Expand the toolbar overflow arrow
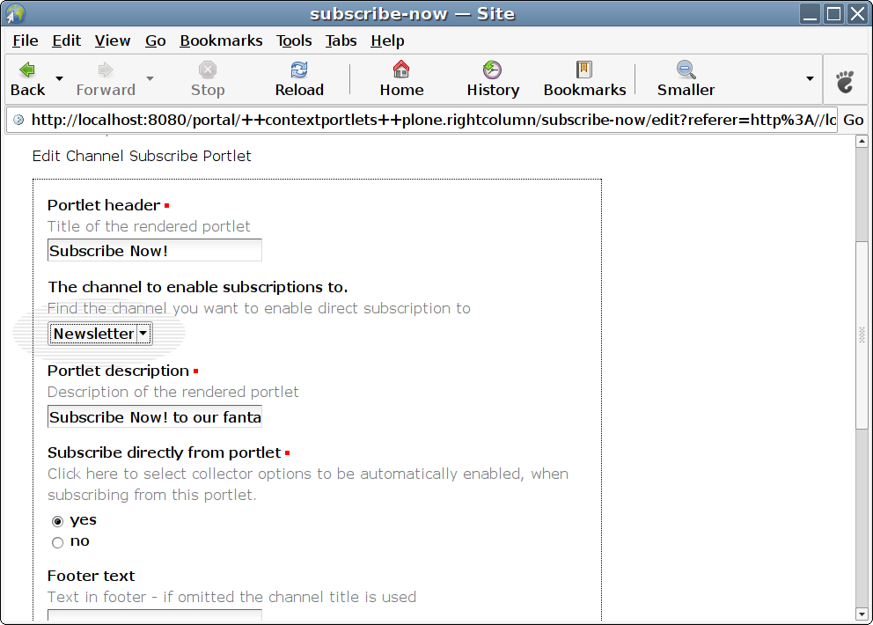This screenshot has width=873, height=625. click(810, 78)
